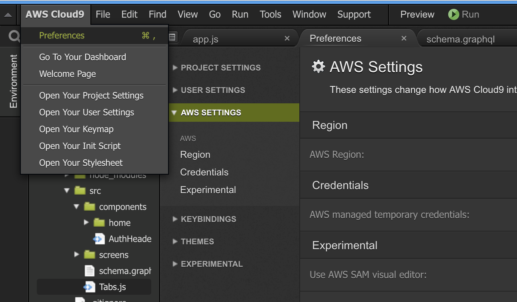The height and width of the screenshot is (302, 517).
Task: Expand the screens folder arrow
Action: click(76, 254)
